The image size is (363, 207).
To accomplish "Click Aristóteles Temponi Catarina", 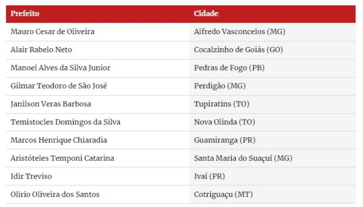I will click(62, 158).
